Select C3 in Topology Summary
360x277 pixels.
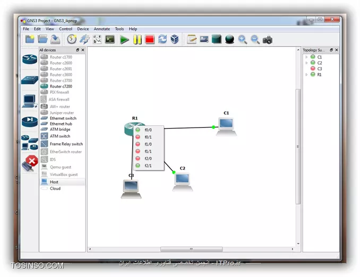319,69
